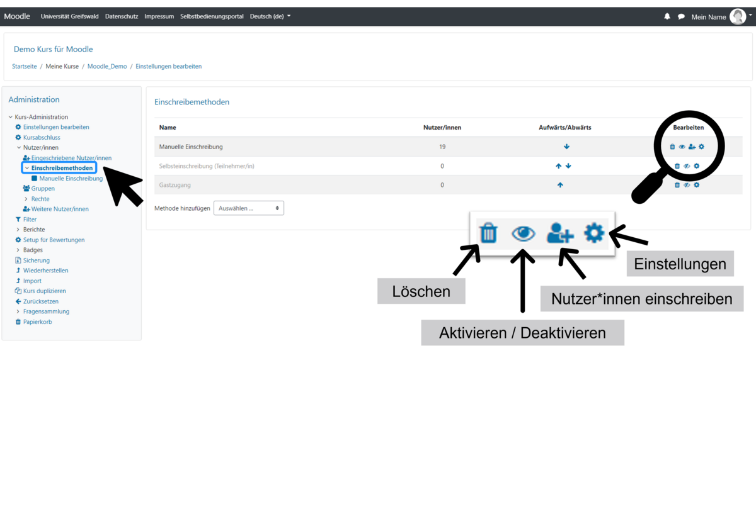Enable Selbsteinschreibung via crossed-out eye icon

tap(687, 166)
